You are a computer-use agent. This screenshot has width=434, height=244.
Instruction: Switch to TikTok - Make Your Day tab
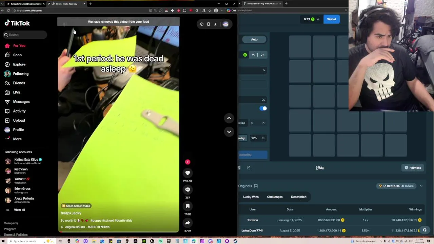(66, 4)
